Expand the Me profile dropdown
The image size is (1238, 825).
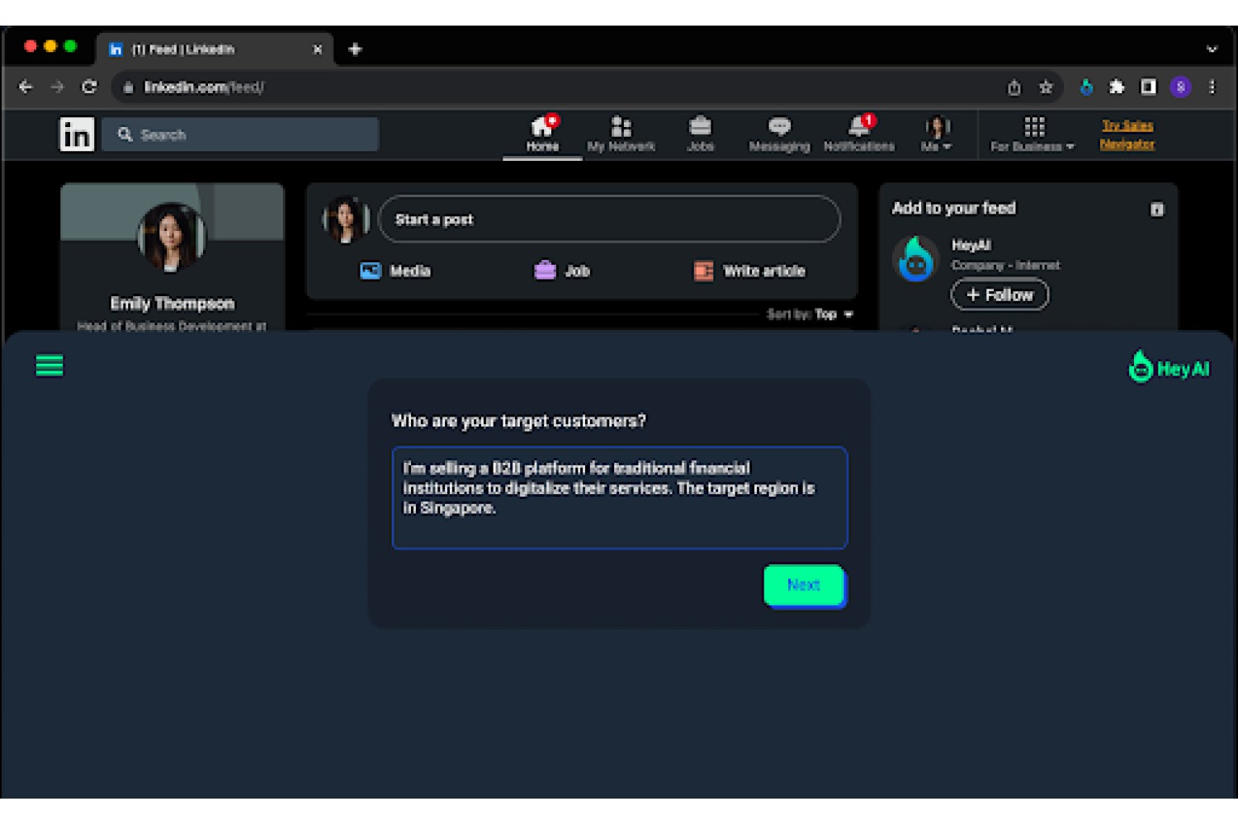click(x=937, y=134)
